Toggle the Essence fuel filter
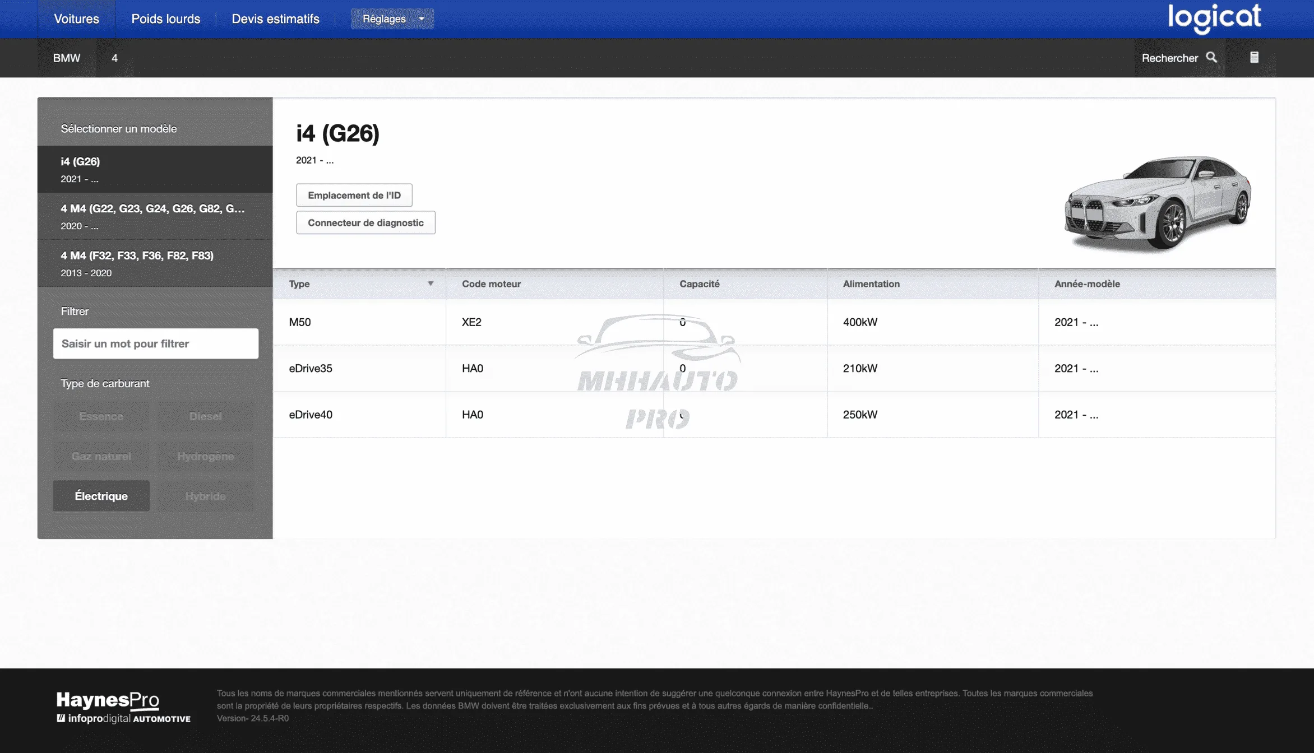The width and height of the screenshot is (1314, 753). 101,416
